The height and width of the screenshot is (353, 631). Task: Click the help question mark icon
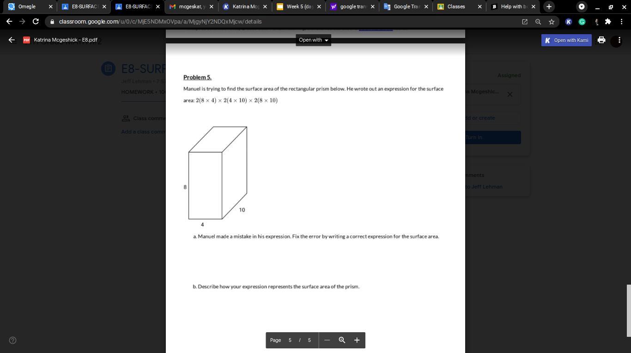pyautogui.click(x=13, y=341)
